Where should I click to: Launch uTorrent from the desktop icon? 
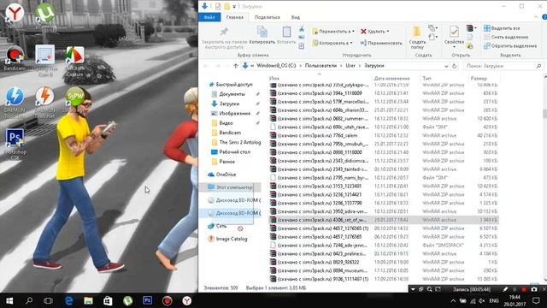(x=45, y=14)
